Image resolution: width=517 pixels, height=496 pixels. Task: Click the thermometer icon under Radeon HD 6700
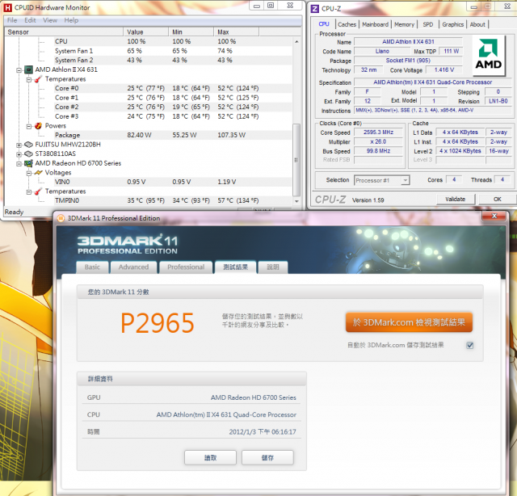38,191
